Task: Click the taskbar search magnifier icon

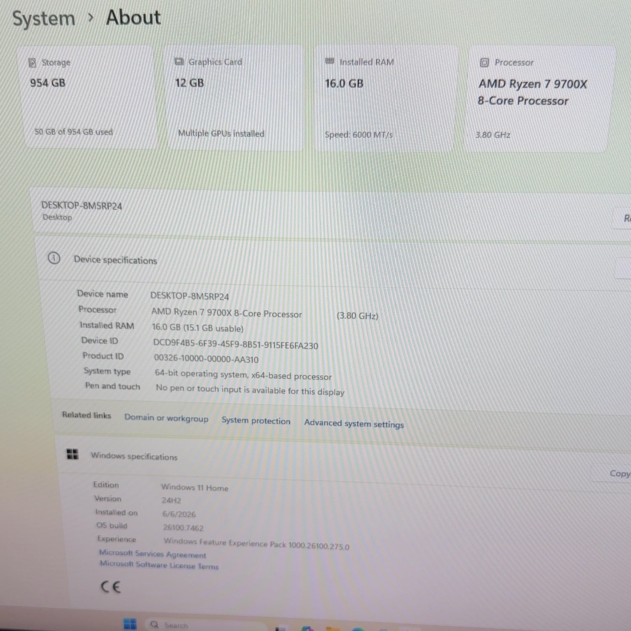Action: tap(154, 624)
